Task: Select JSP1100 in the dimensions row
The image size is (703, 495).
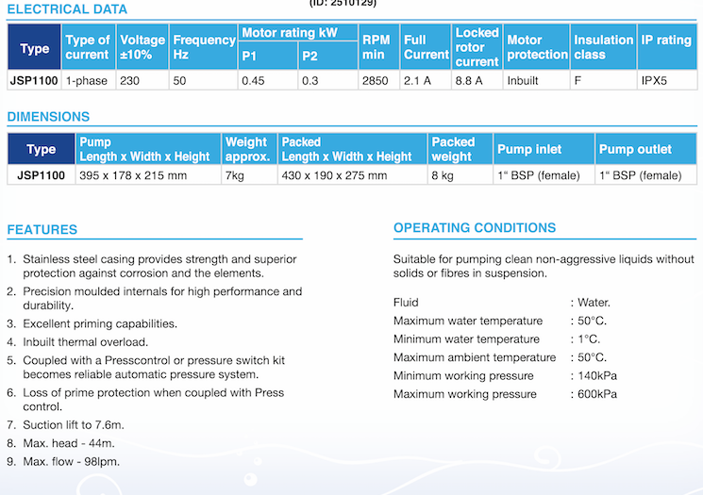Action: coord(42,175)
